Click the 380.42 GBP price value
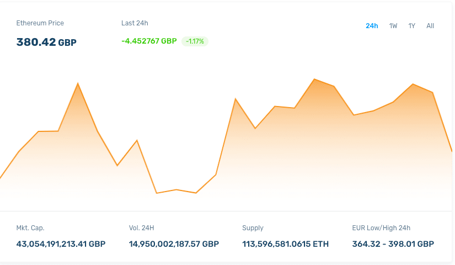 pyautogui.click(x=46, y=42)
